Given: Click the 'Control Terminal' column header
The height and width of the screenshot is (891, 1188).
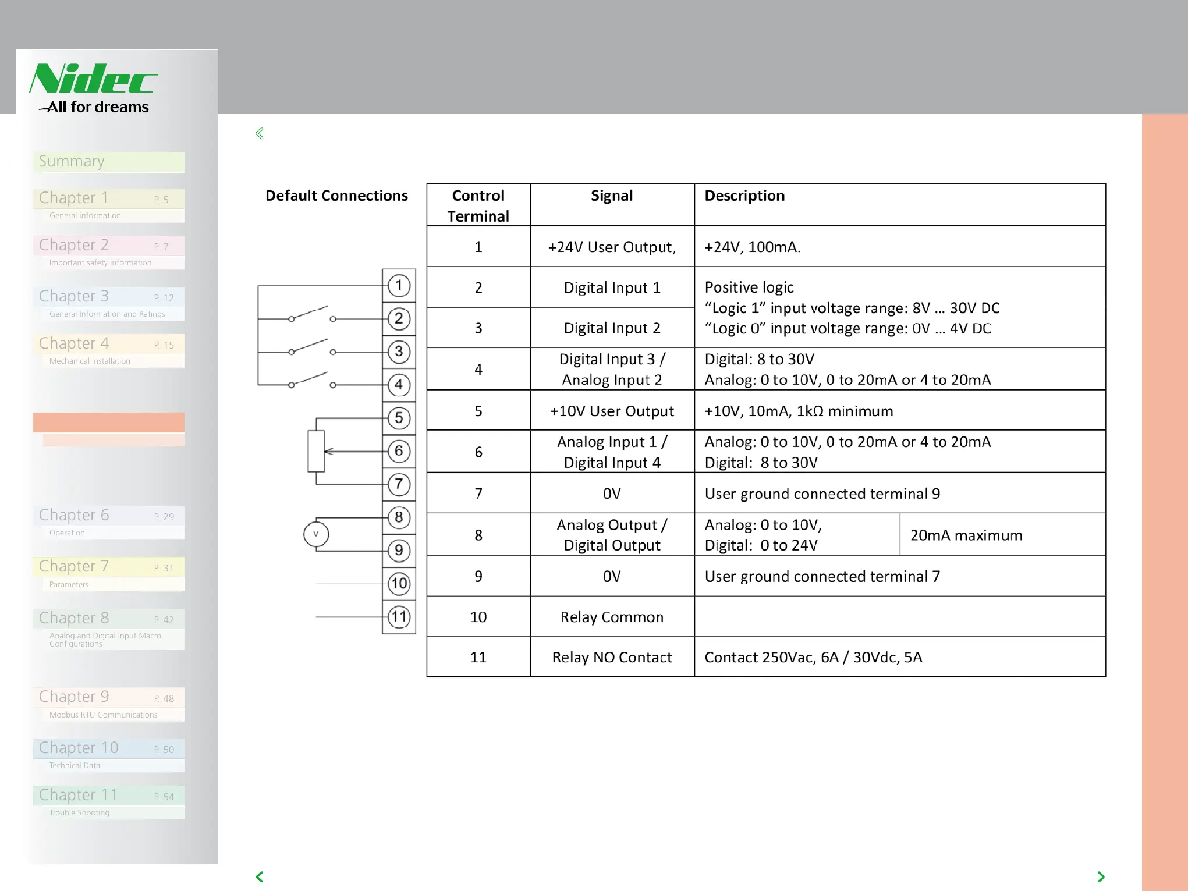Looking at the screenshot, I should click(x=478, y=205).
